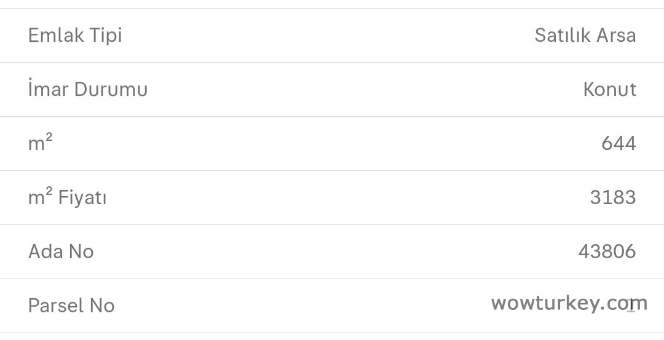
Task: Click the Parsel No value behind the watermark
Action: tap(631, 307)
